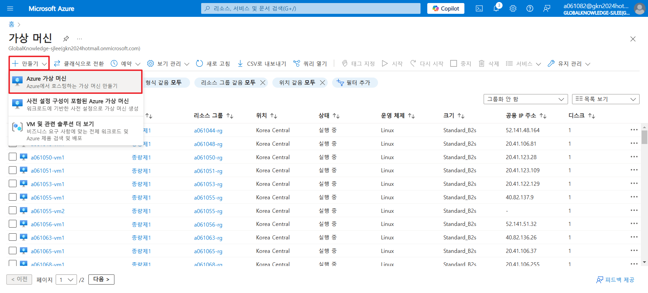The image size is (648, 293).
Task: Open 그룹화 안 함 grouping dropdown
Action: (x=525, y=99)
